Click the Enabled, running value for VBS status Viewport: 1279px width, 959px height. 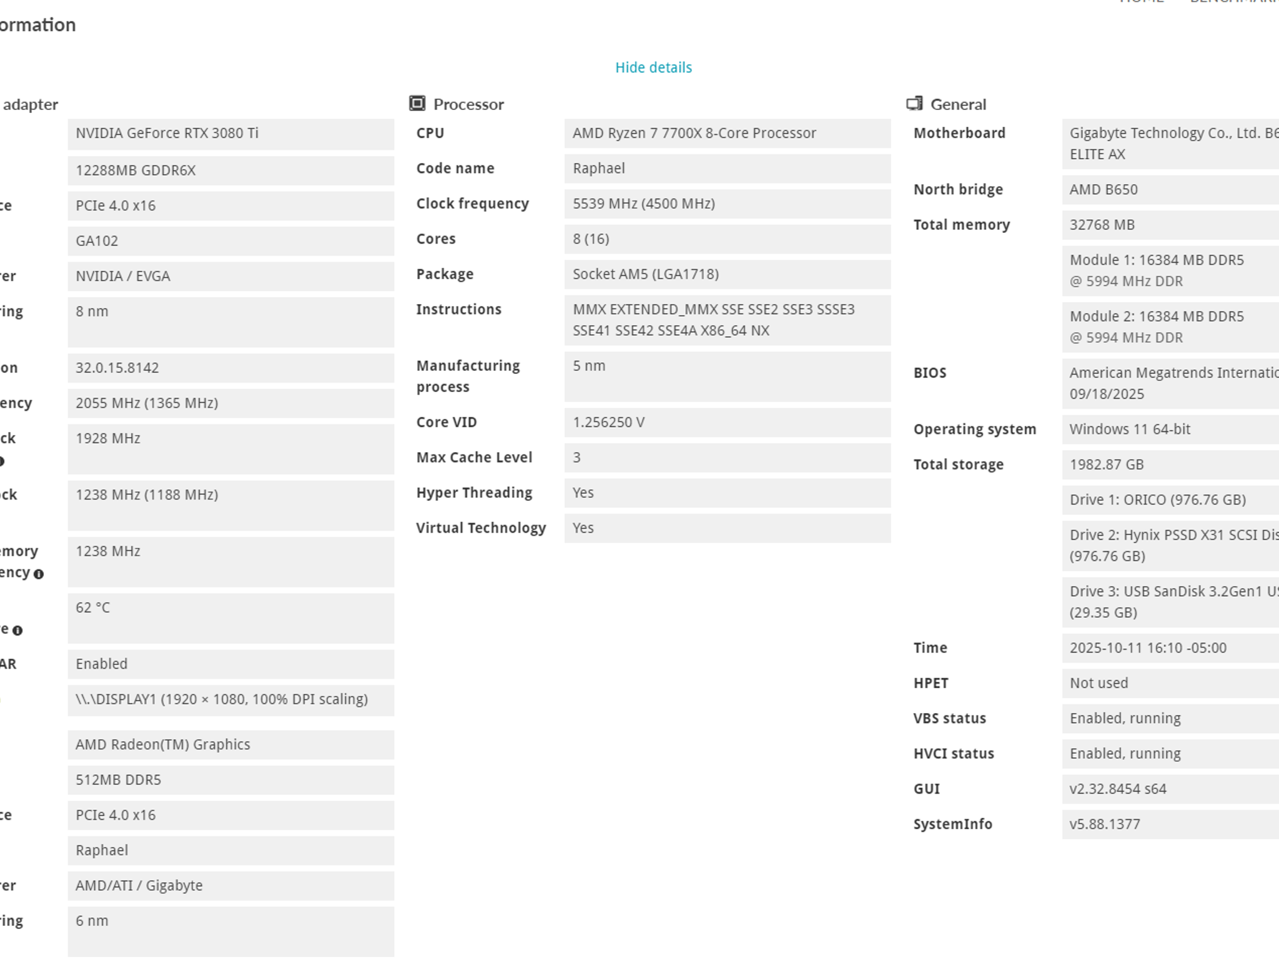1170,719
